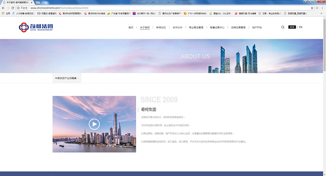Open the 搜索引擎-月光博客 bookmark
Viewport: 326px width, 176px height.
(245, 13)
